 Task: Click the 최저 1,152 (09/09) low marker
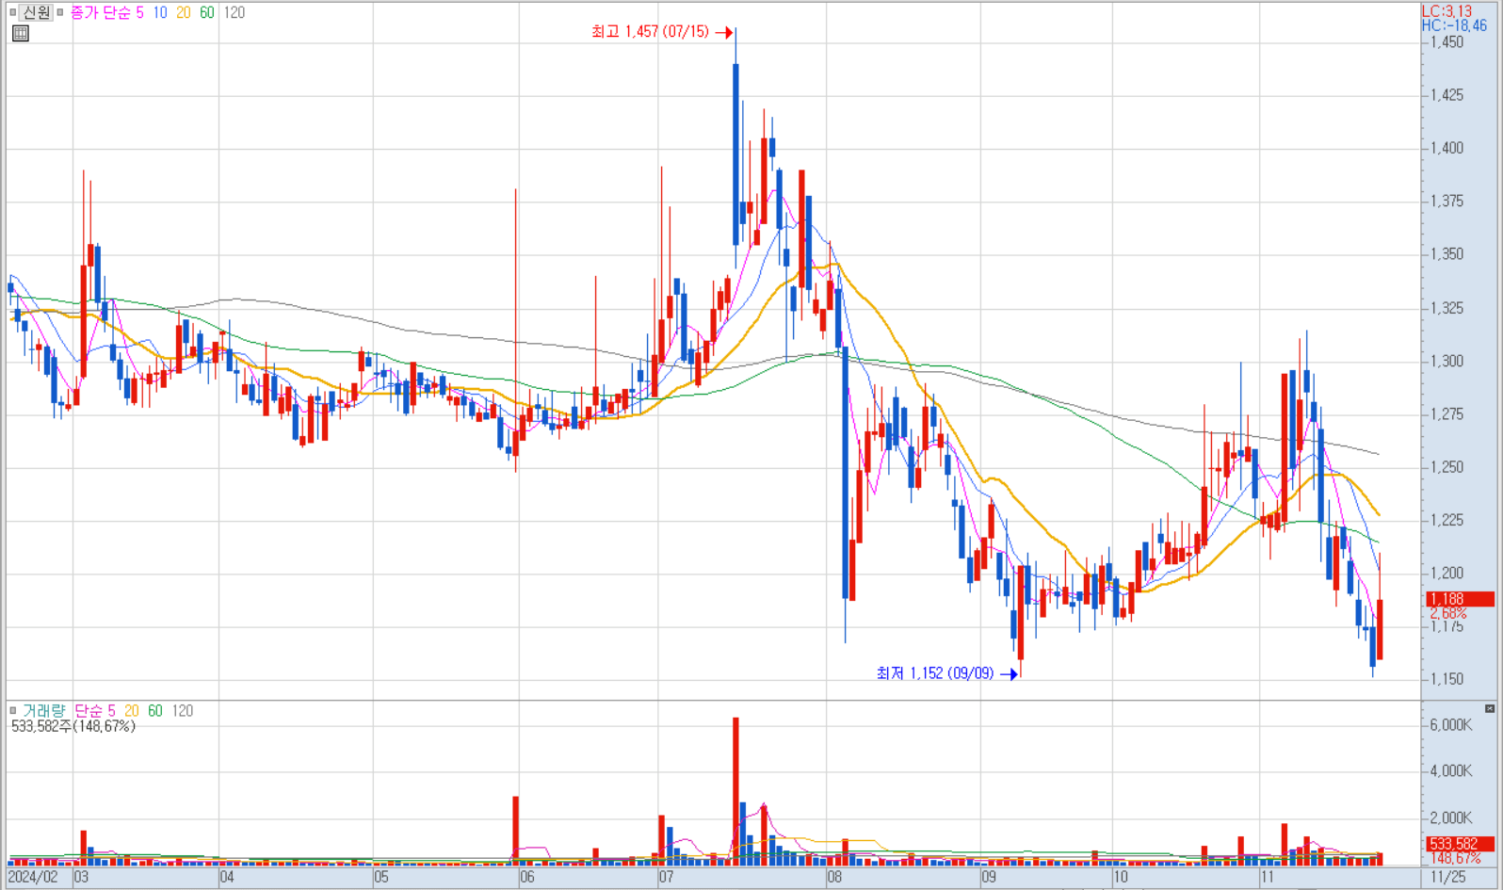pos(946,673)
